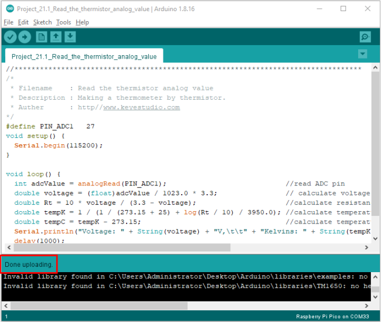
Task: Follow the www.keyestudio.com link in comment
Action: click(141, 107)
